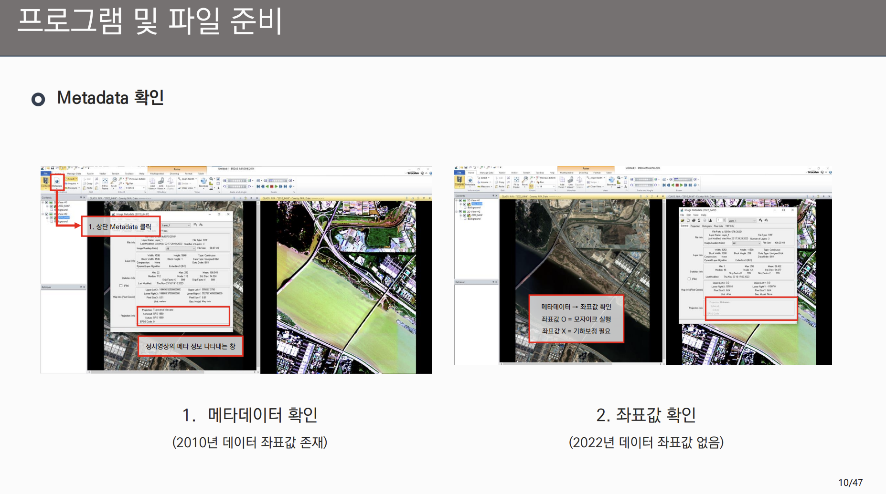The image size is (886, 494).
Task: Open Projection tab in 2022_64 metadata dialog
Action: coord(695,226)
